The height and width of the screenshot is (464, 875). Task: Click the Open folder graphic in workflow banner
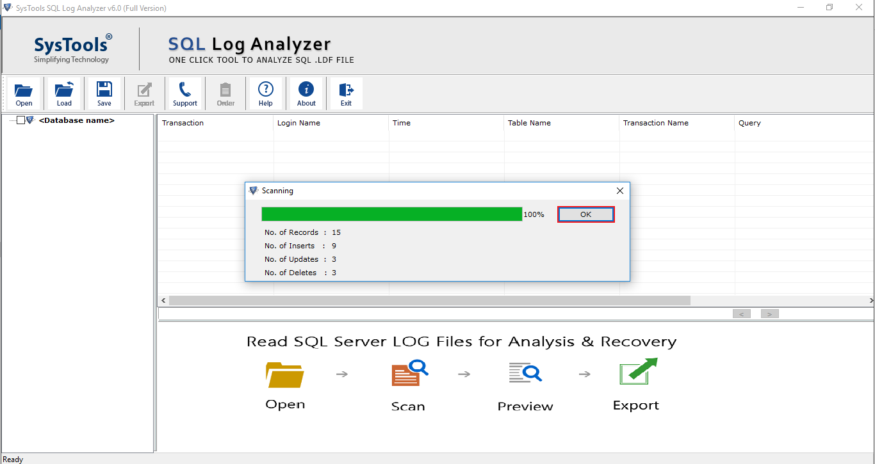285,374
